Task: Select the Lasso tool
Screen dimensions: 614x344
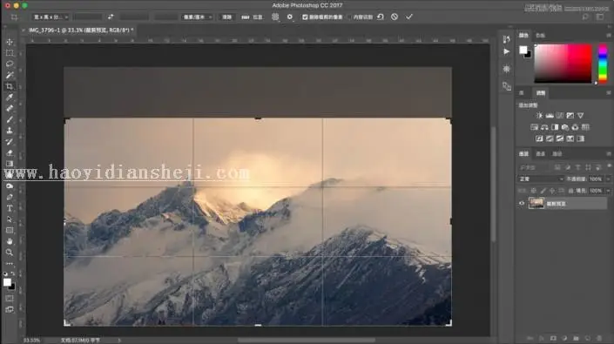Action: tap(10, 64)
